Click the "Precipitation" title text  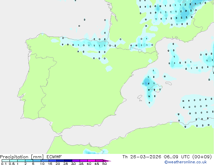tap(14, 157)
